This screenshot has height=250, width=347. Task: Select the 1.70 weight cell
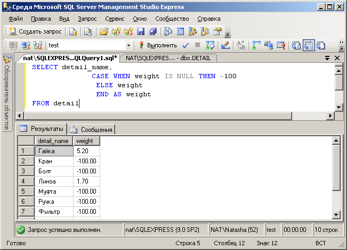pyautogui.click(x=86, y=181)
